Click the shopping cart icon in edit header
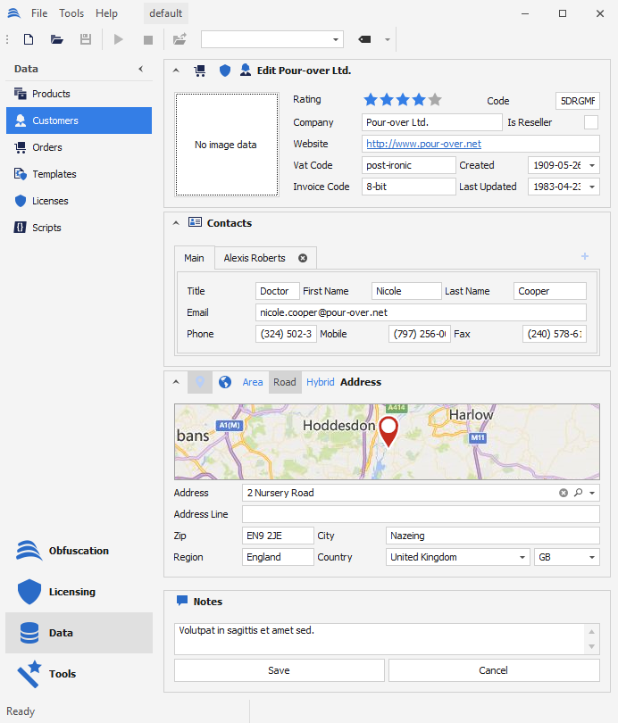Viewport: 618px width, 723px height. (x=199, y=71)
